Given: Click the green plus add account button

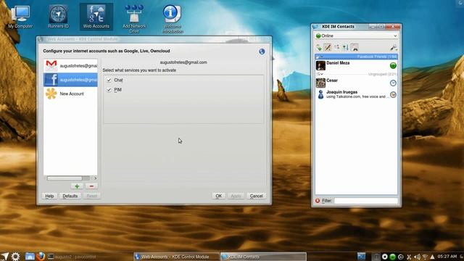Looking at the screenshot, I should click(x=77, y=186).
